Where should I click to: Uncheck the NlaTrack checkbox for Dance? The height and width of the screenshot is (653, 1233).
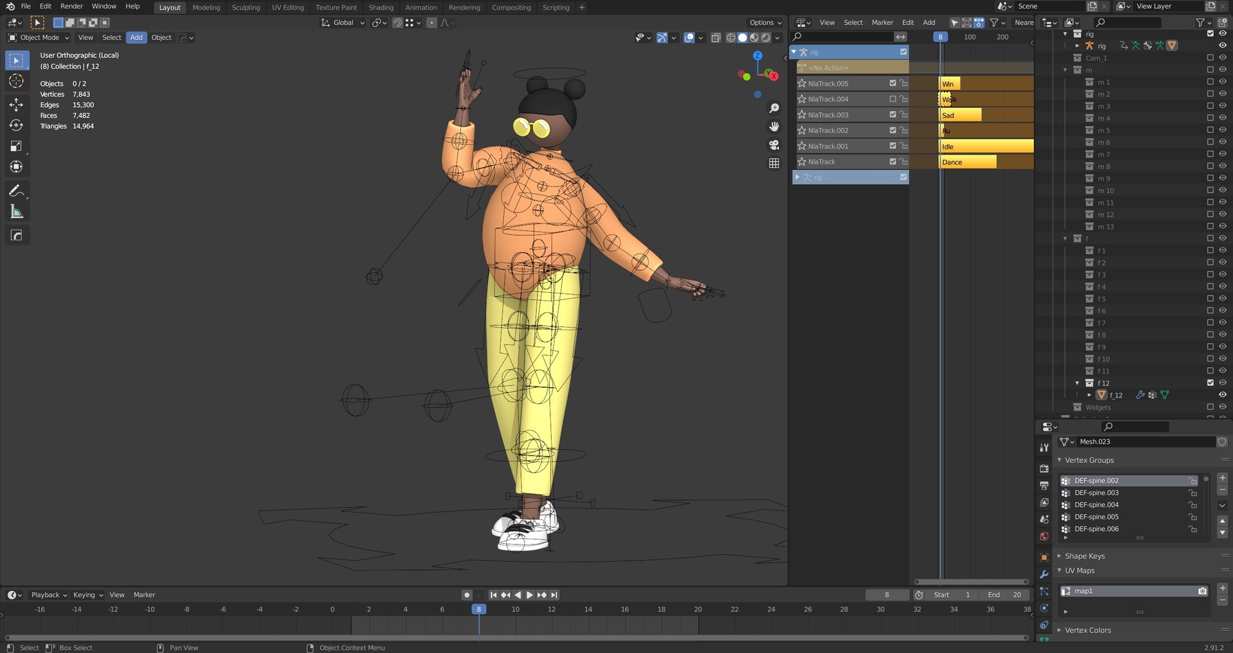click(x=893, y=162)
